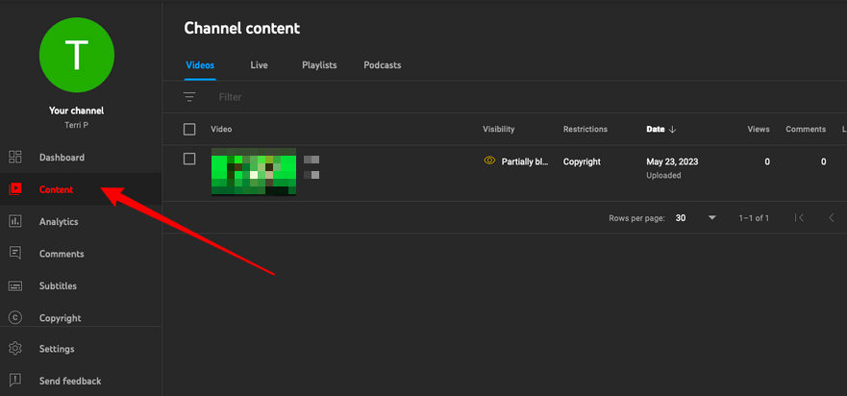Image resolution: width=847 pixels, height=396 pixels.
Task: Click the red Content play icon
Action: [15, 189]
